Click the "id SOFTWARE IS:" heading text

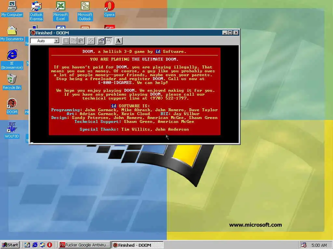point(130,106)
